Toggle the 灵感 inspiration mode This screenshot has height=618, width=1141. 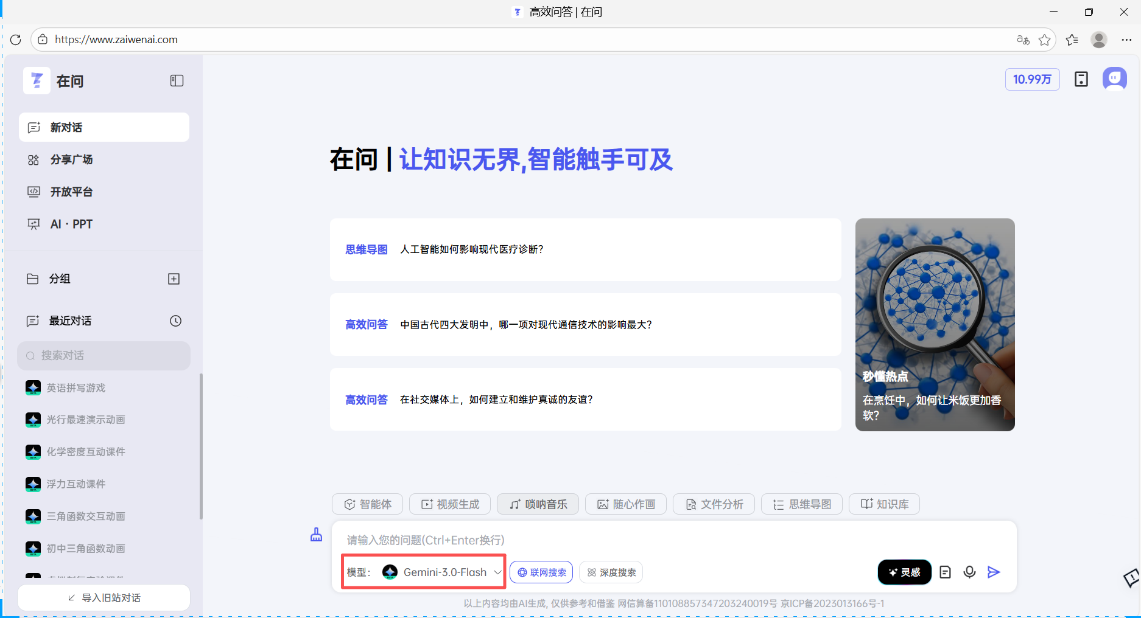[x=904, y=572]
